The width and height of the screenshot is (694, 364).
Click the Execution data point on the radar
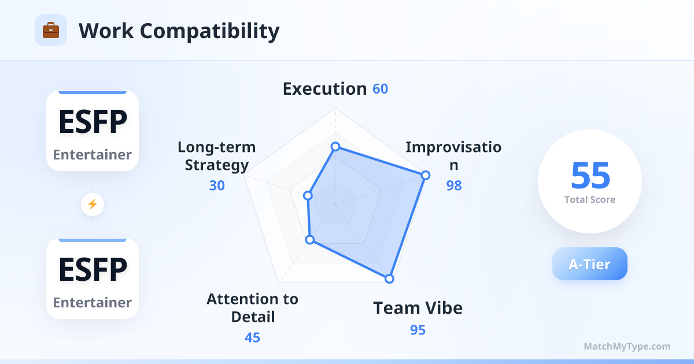[x=334, y=147]
